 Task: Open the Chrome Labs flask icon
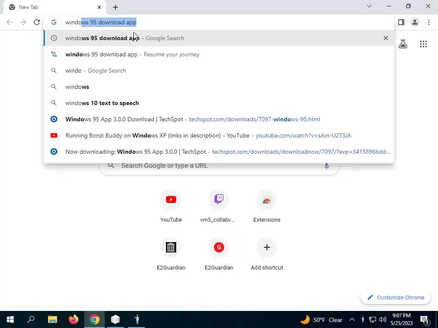(403, 44)
